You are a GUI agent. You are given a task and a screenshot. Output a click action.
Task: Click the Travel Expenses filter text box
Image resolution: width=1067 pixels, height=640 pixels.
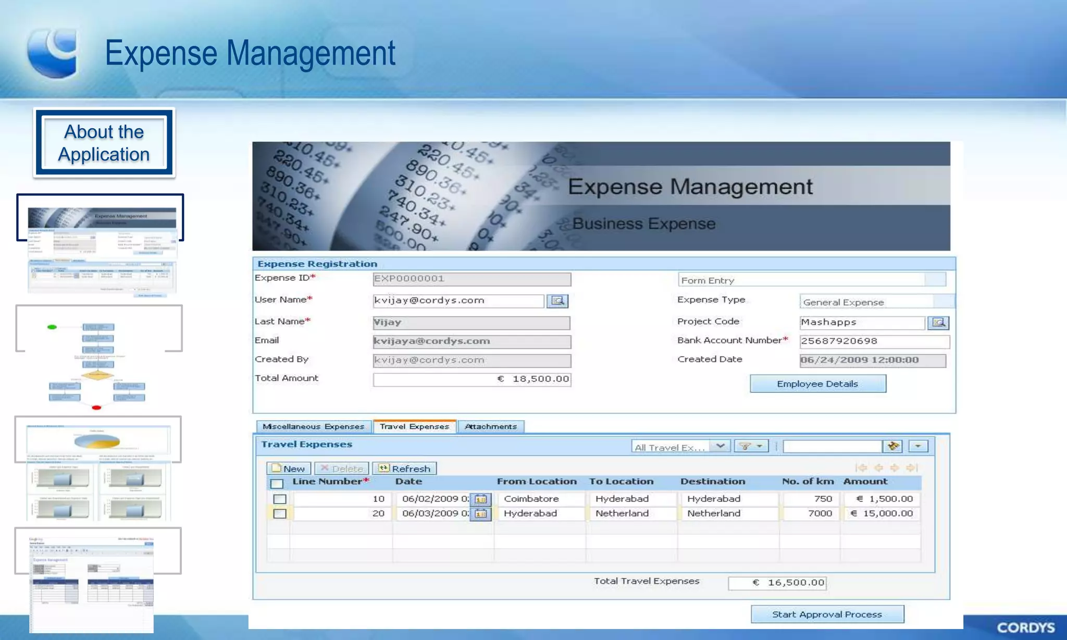coord(833,446)
